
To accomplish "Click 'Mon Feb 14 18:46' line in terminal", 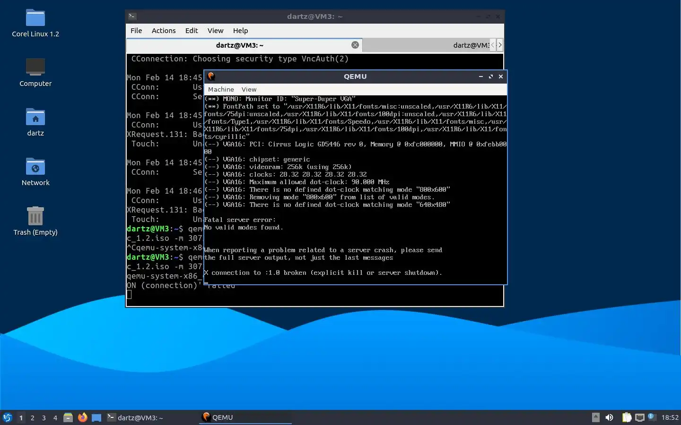I will click(x=165, y=191).
